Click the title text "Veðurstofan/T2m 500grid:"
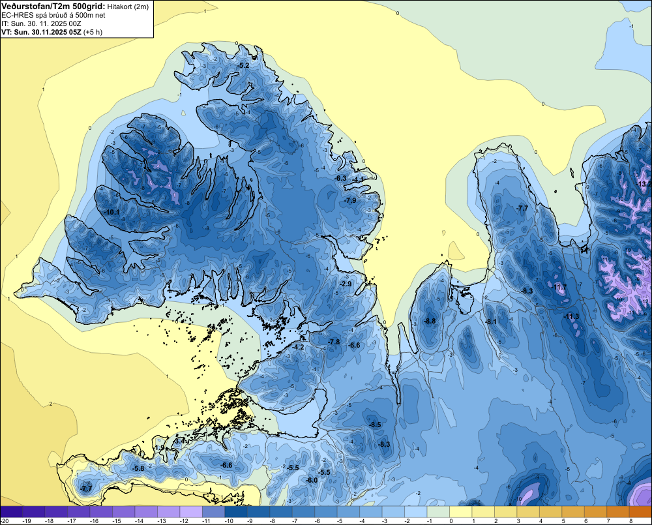The height and width of the screenshot is (525, 652). 53,7
